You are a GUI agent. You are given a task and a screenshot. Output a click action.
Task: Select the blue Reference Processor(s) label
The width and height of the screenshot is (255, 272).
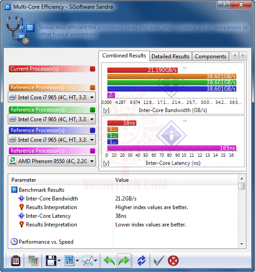point(37,130)
